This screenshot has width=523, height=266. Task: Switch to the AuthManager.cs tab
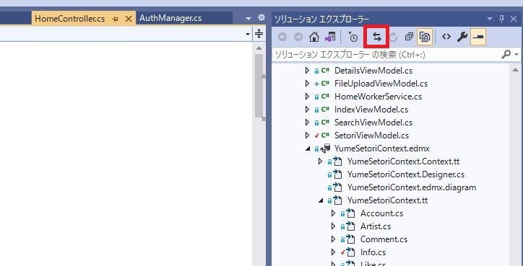pos(170,18)
